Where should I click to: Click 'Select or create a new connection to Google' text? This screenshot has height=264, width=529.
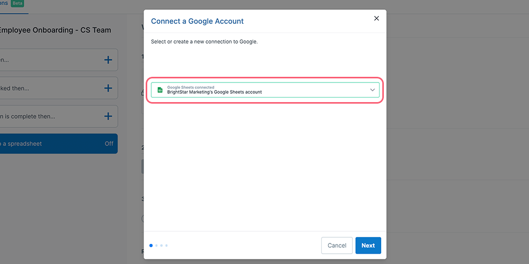point(205,42)
